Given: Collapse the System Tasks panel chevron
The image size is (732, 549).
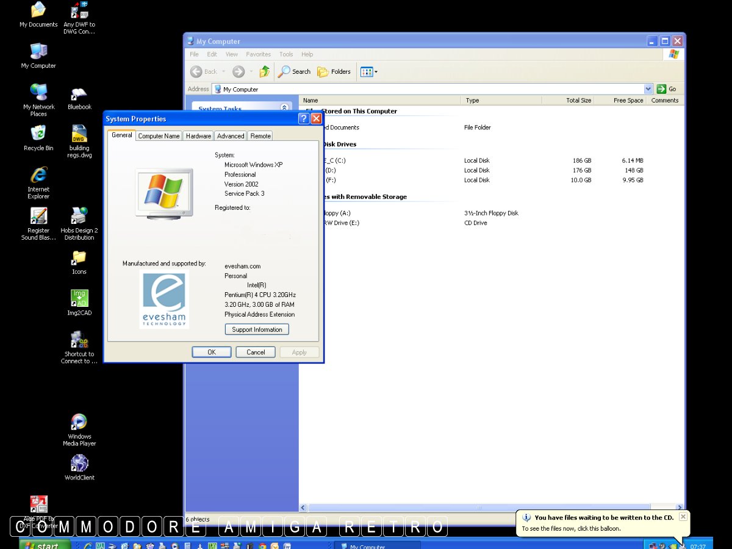Looking at the screenshot, I should click(284, 108).
